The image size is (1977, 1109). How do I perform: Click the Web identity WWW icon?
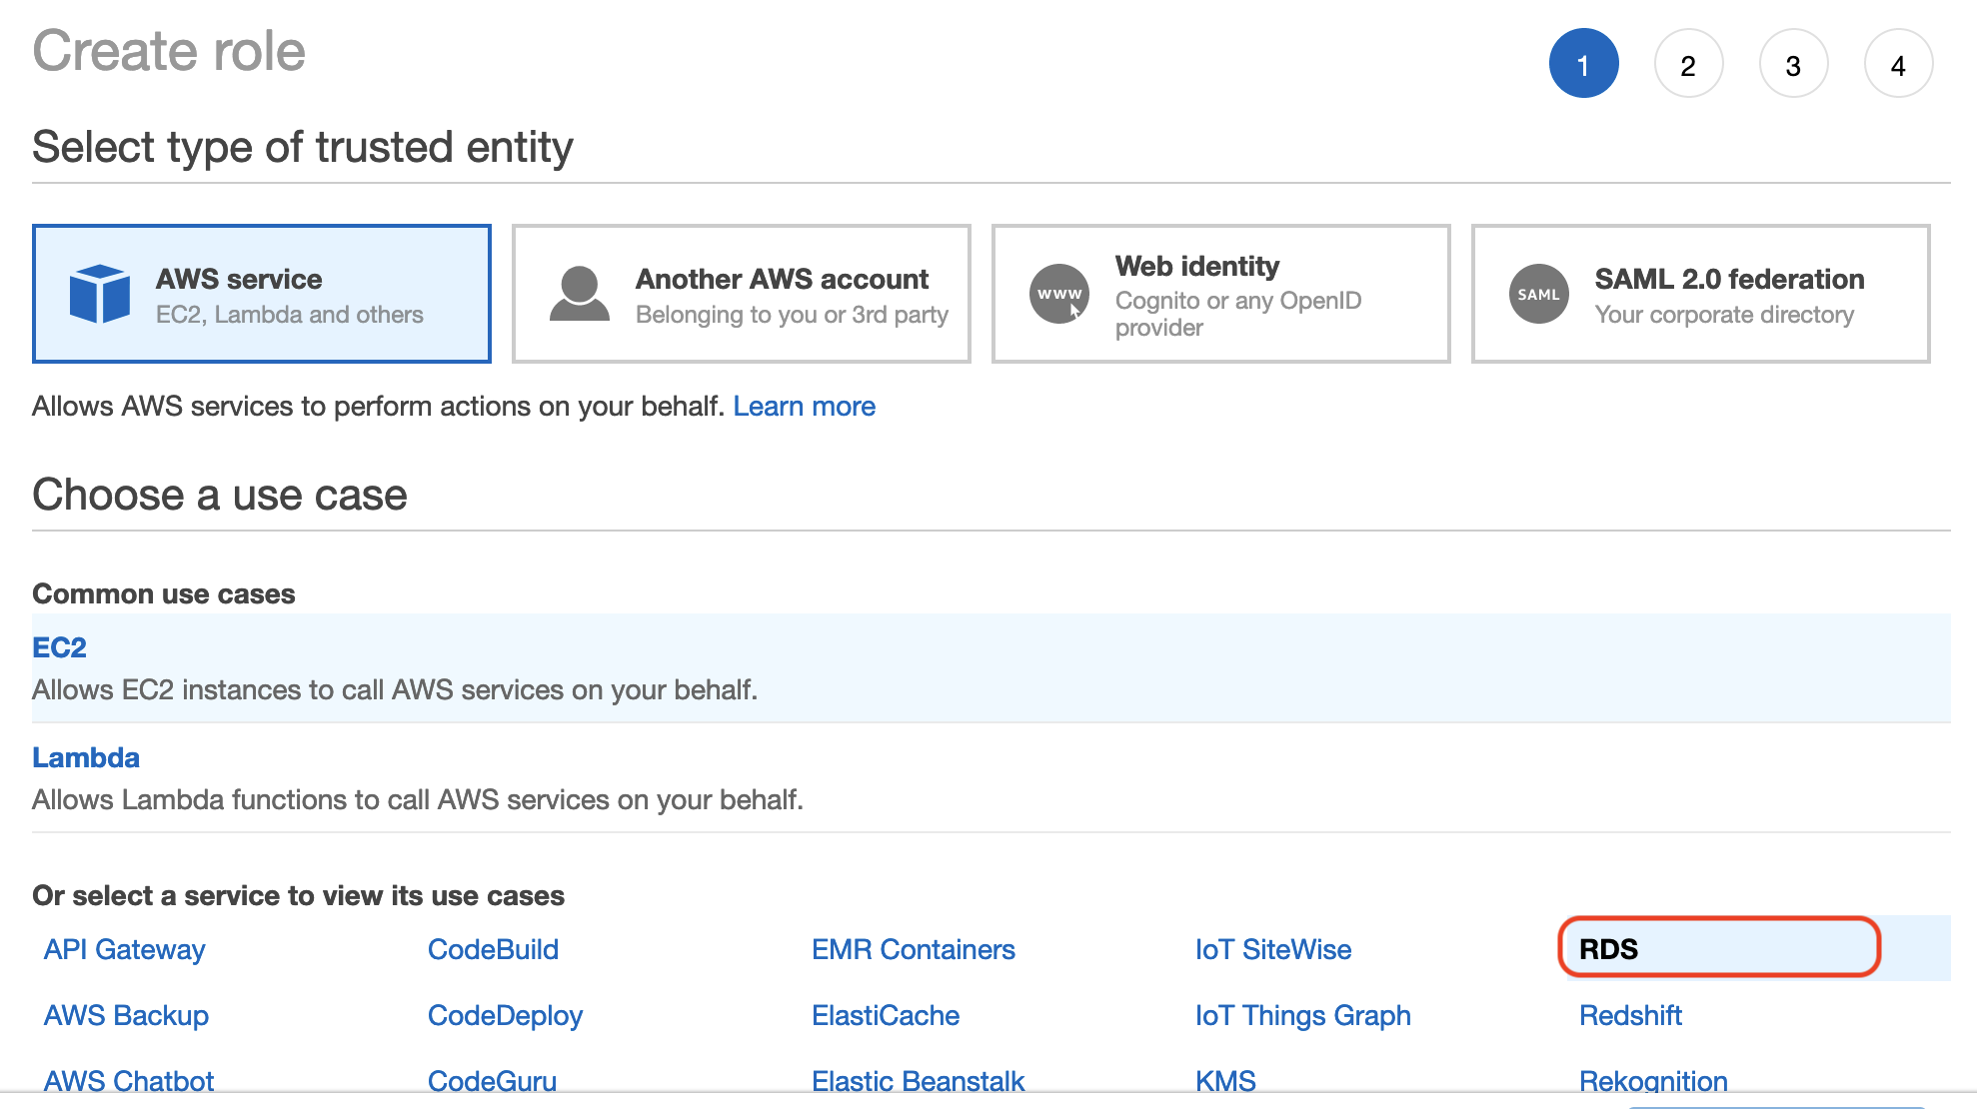(x=1059, y=294)
